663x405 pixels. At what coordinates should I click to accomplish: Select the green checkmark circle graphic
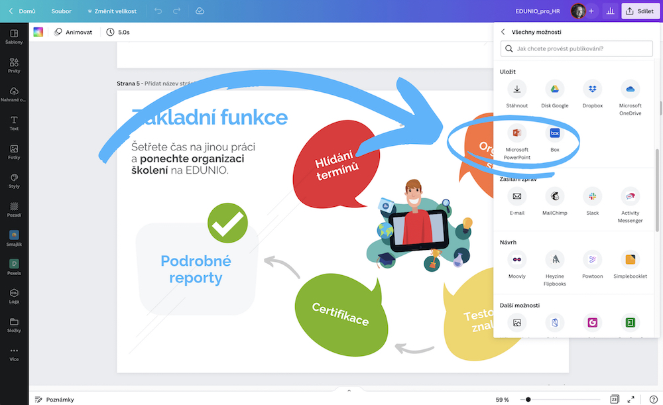(x=227, y=223)
